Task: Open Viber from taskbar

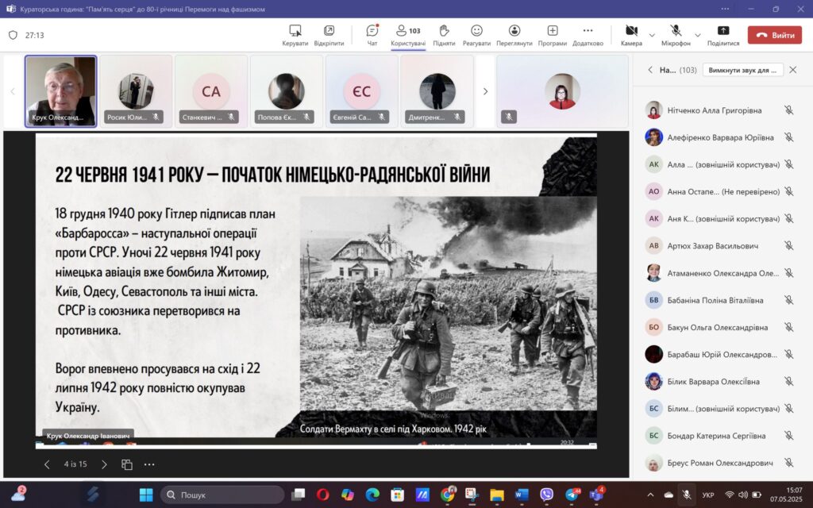Action: coord(546,495)
